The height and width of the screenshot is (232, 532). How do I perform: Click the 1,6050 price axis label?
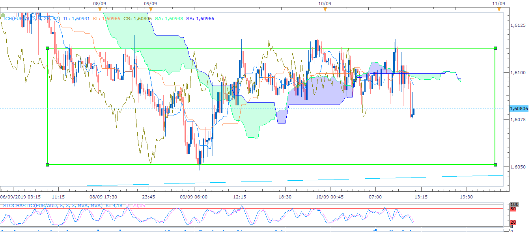pos(518,167)
